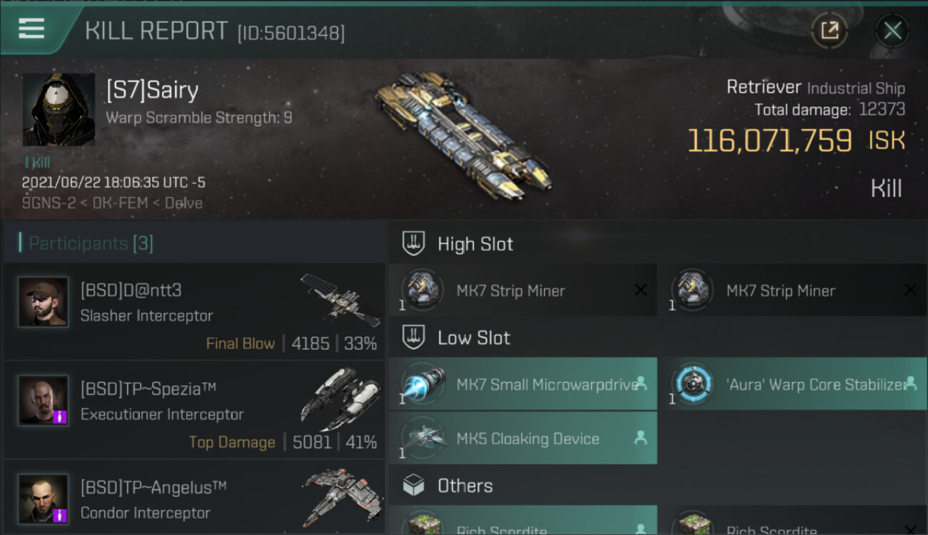
Task: Click the 'Aura' Warp Core Stabilizer icon
Action: [692, 384]
